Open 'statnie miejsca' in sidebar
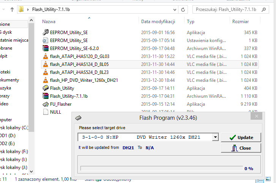The width and height of the screenshot is (276, 183). point(14,40)
